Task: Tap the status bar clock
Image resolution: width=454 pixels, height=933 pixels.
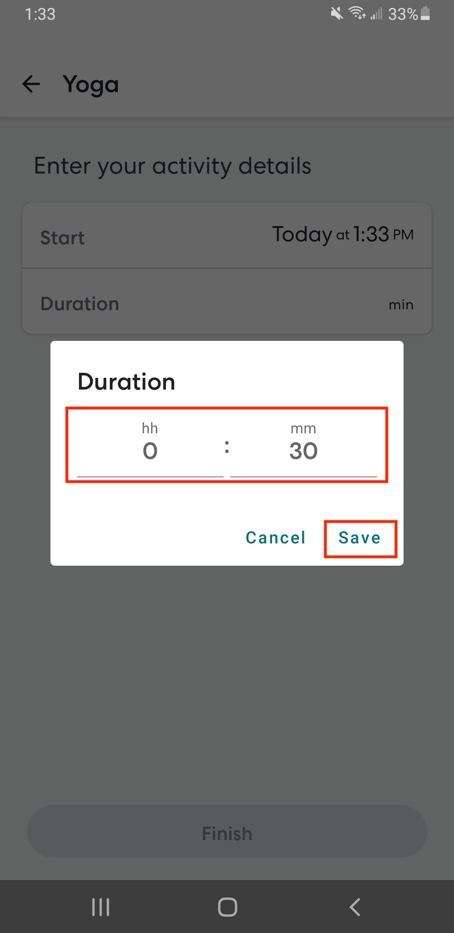Action: [x=40, y=14]
